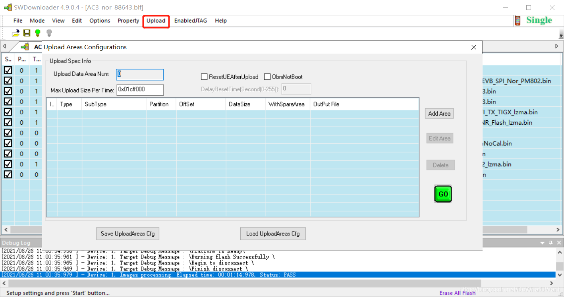
Task: Click Save UploadAreas Cfg button
Action: tap(127, 233)
